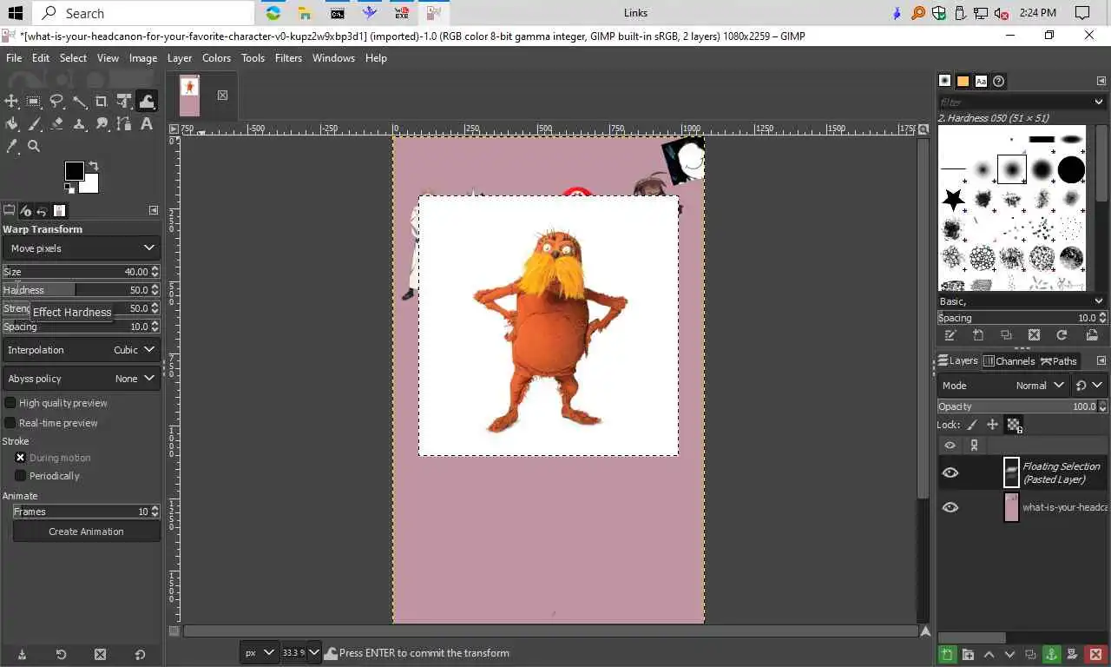1111x667 pixels.
Task: Open Abyss policy None dropdown
Action: [82, 379]
